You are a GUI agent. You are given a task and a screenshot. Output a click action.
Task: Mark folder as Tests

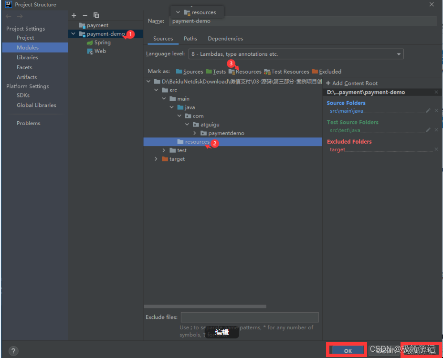216,72
